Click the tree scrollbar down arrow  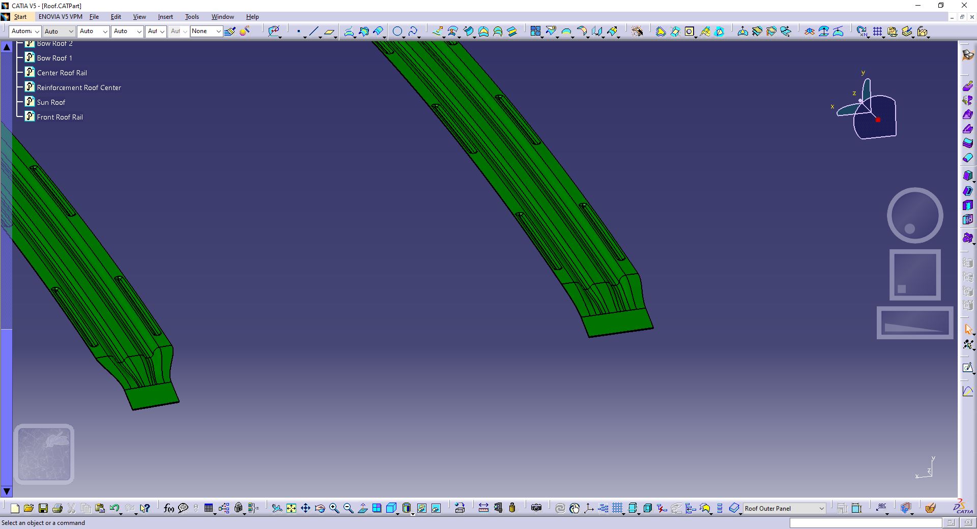click(7, 491)
